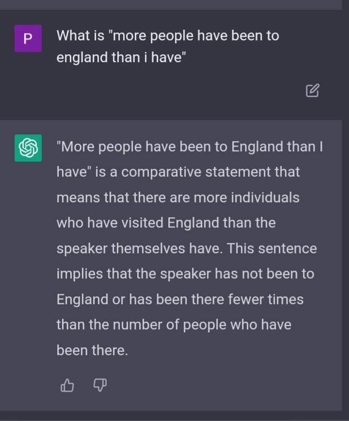Screen dimensions: 349x421
Task: Click the edit message pencil icon
Action: click(x=313, y=90)
